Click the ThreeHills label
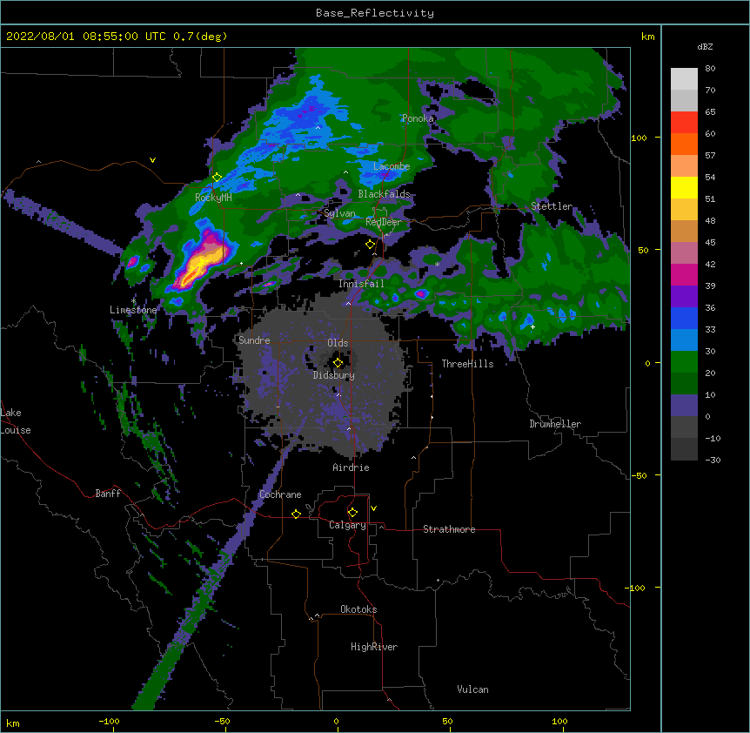 tap(467, 364)
